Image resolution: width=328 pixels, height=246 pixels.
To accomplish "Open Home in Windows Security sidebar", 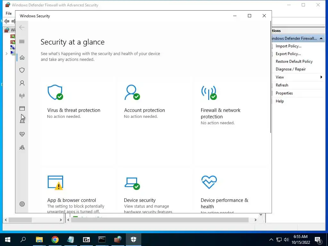I will (22, 58).
